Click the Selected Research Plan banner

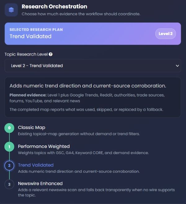point(93,34)
